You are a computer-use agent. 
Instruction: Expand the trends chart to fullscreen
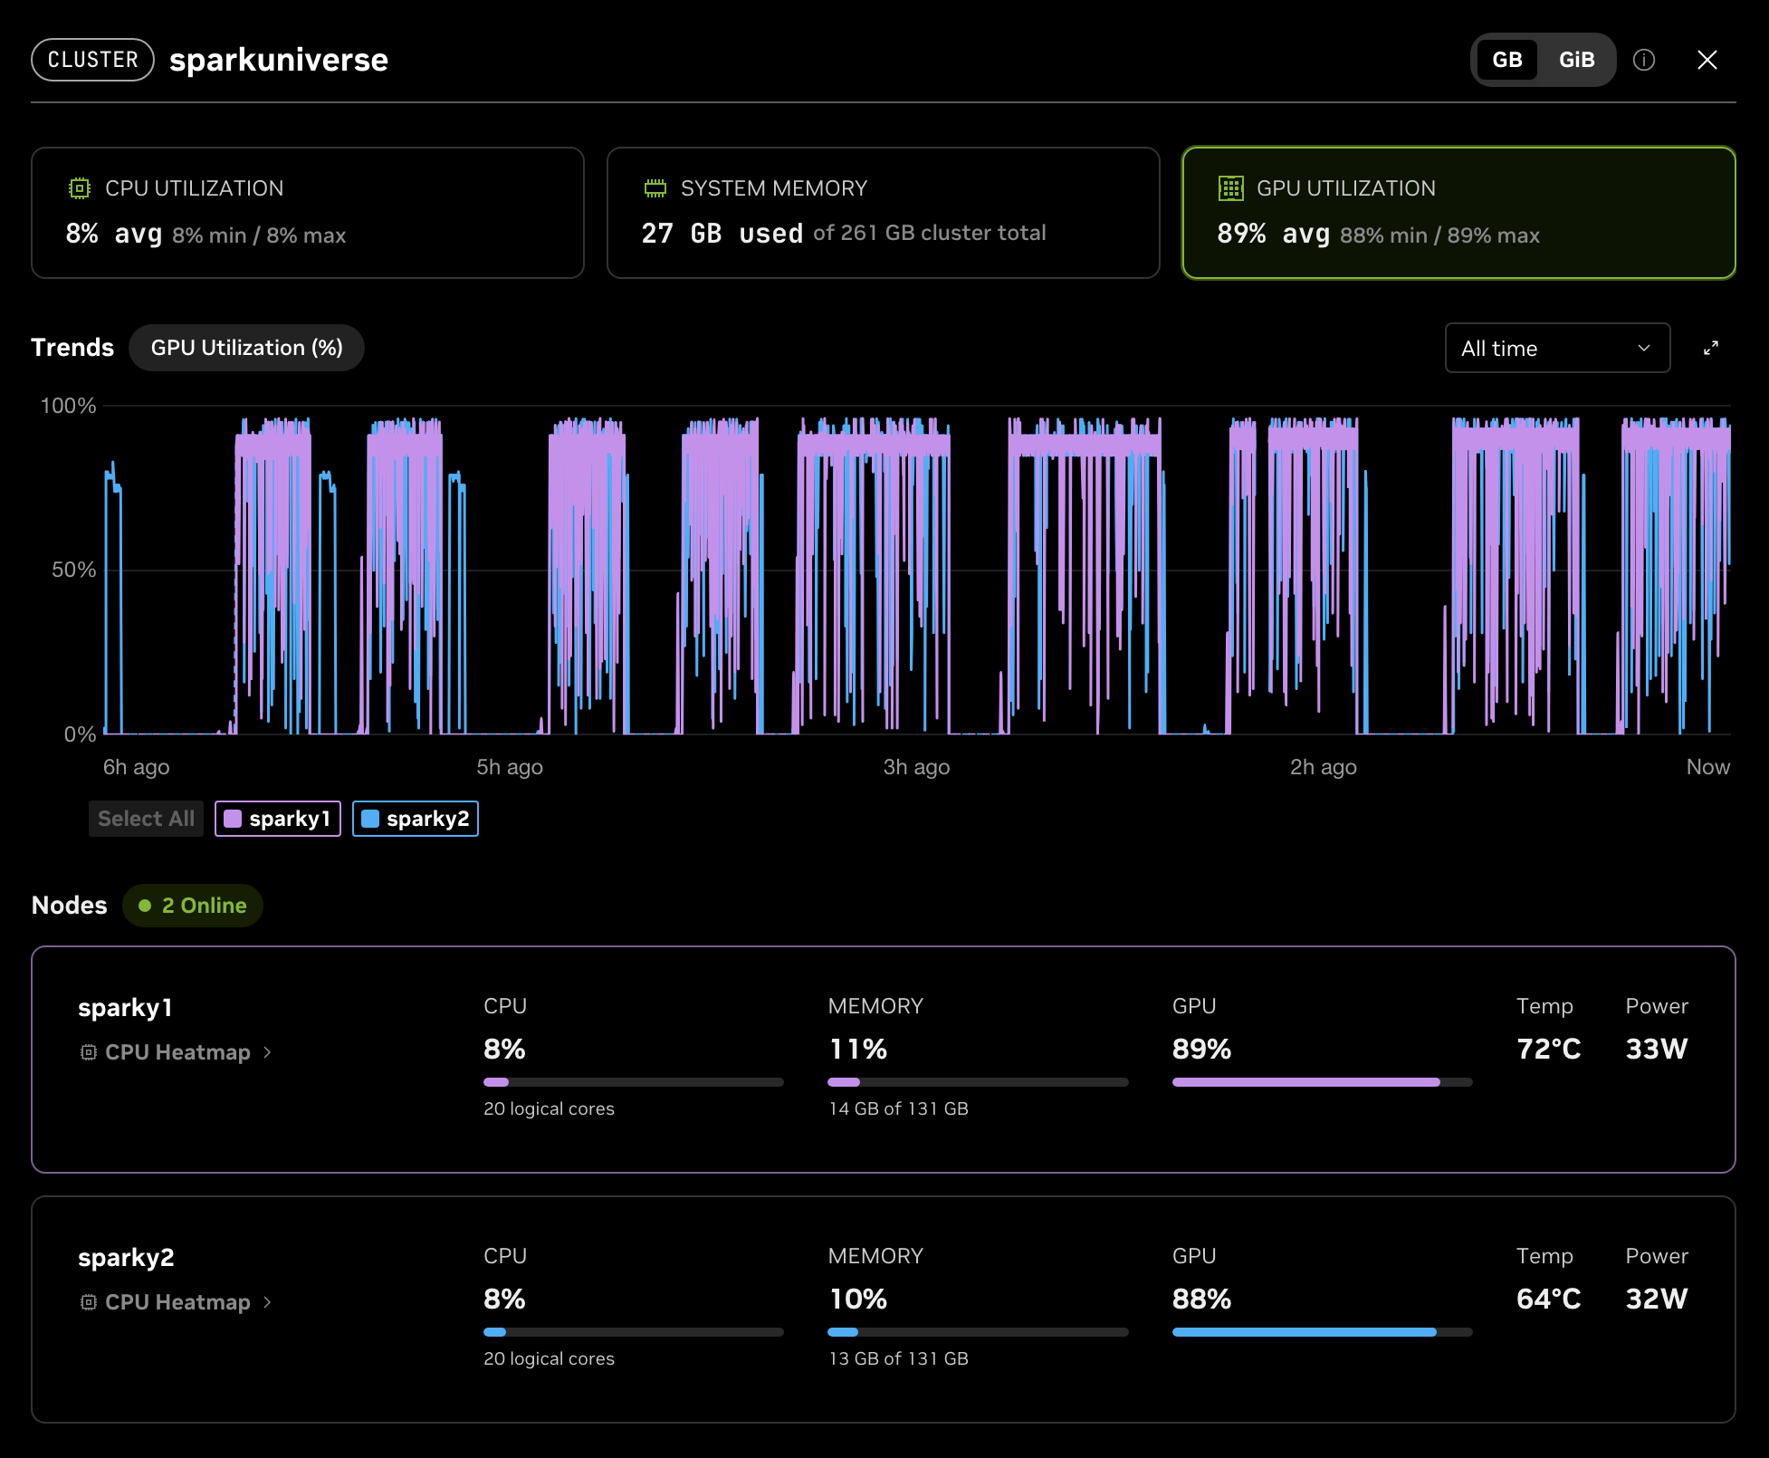[x=1711, y=348]
